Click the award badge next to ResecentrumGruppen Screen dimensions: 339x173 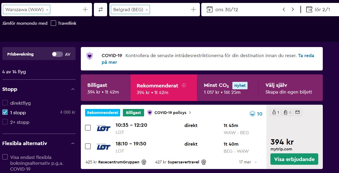tap(144, 162)
